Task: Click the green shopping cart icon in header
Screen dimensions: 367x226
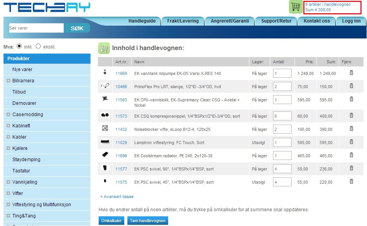Action: coord(296,7)
